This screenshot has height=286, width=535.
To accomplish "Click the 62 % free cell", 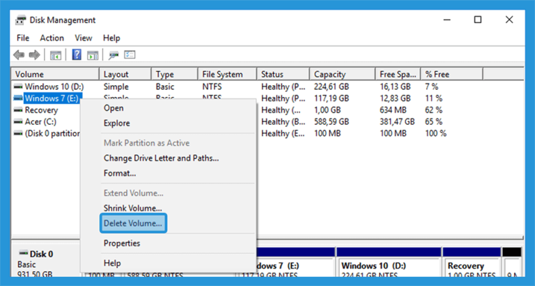I will click(x=434, y=110).
